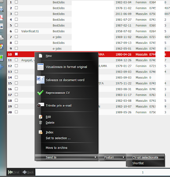Click row number 2
This screenshot has width=170, height=177.
click(x=11, y=8)
